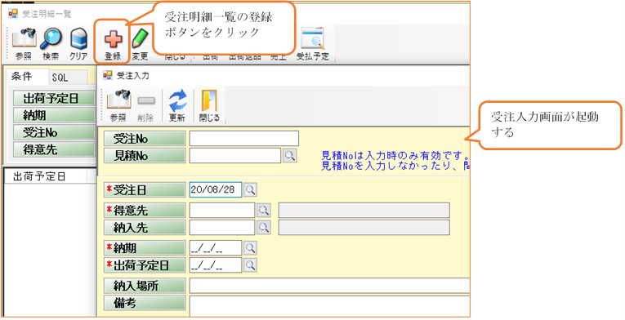The height and width of the screenshot is (320, 625).
Task: Click blue 見積No note text in 受注入力
Action: pos(395,161)
